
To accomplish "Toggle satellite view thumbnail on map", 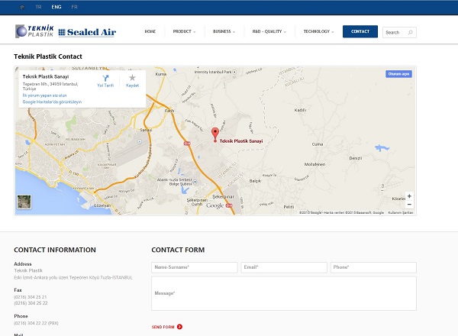I will [x=24, y=202].
